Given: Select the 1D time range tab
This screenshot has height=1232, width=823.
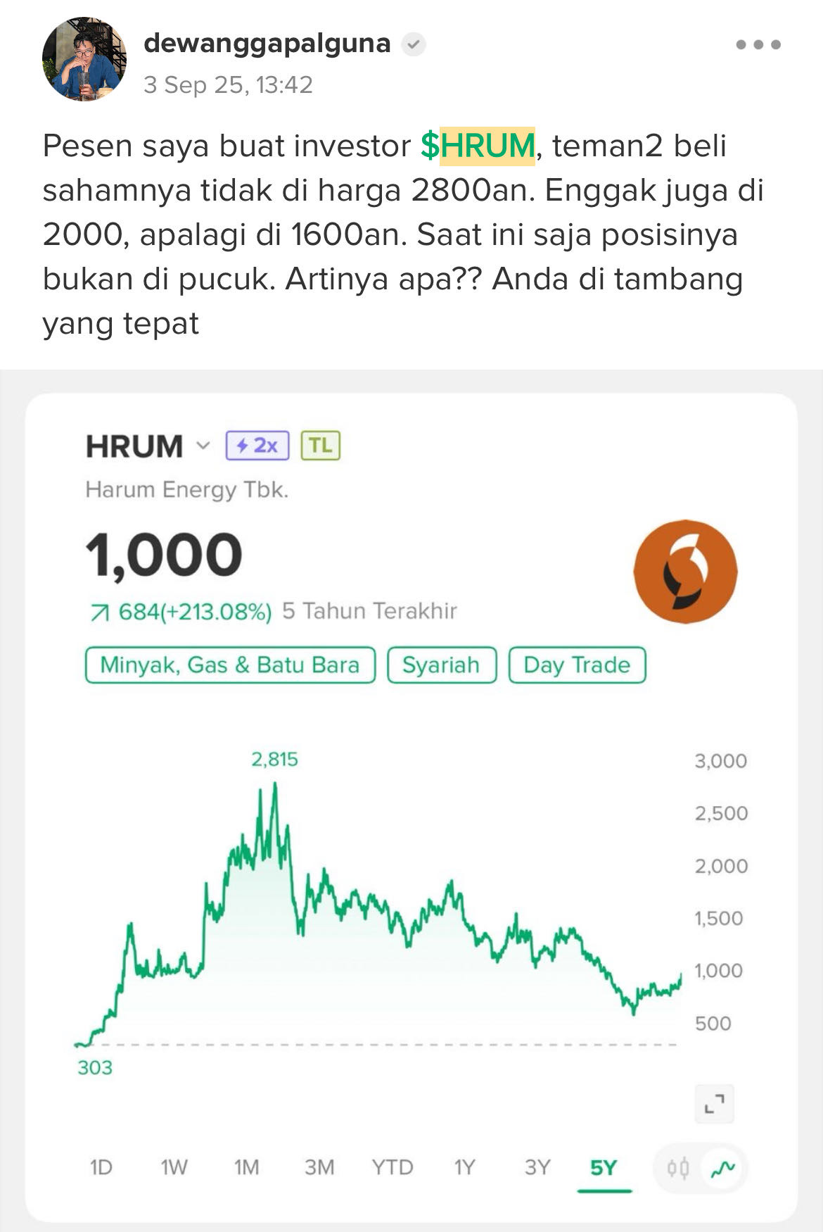Looking at the screenshot, I should 101,1168.
